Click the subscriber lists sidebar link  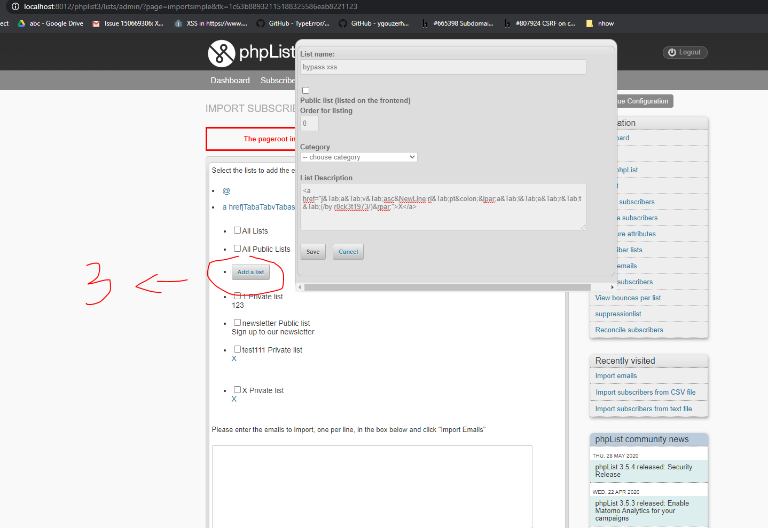coord(630,250)
